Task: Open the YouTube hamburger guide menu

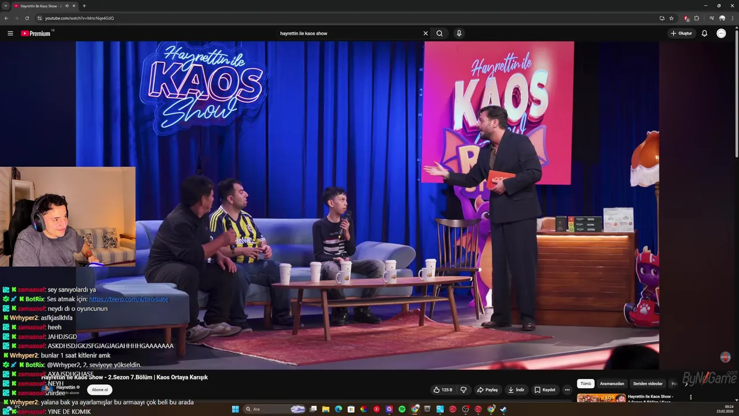Action: point(10,34)
